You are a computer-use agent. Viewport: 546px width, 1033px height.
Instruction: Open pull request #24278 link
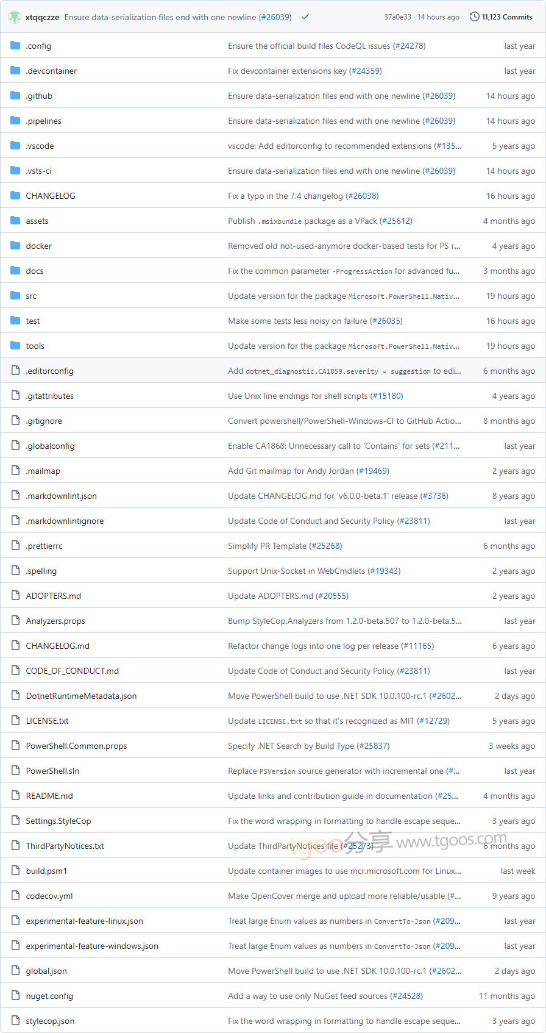click(x=409, y=46)
